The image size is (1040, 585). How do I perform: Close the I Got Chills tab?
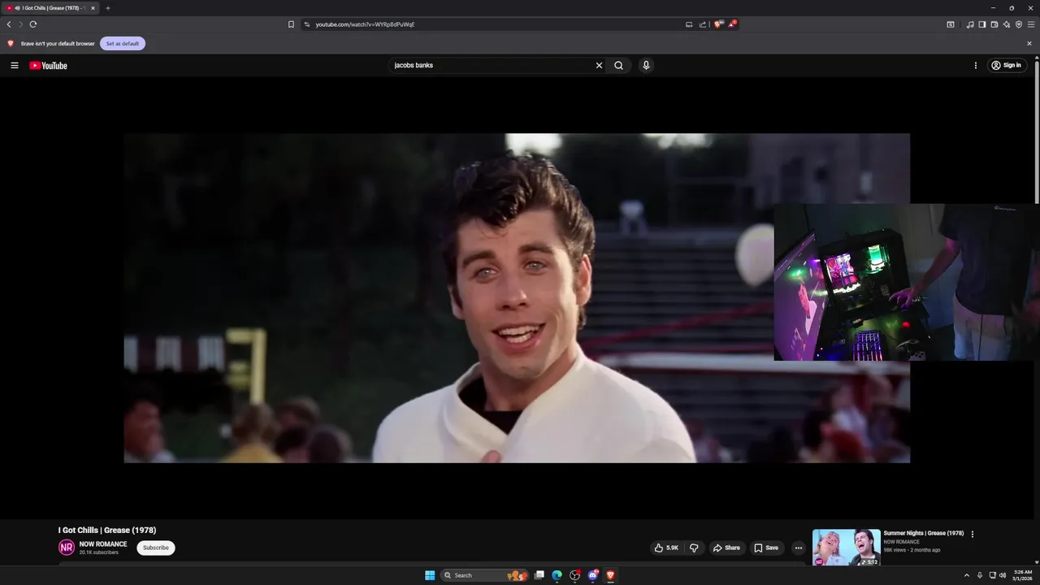pyautogui.click(x=93, y=8)
